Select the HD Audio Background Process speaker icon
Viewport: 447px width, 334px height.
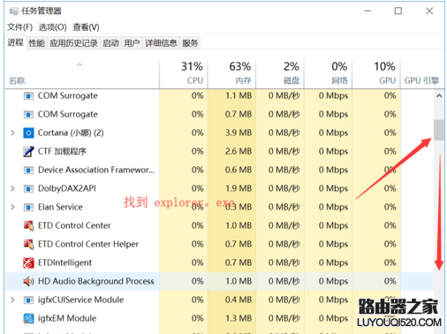[x=28, y=281]
